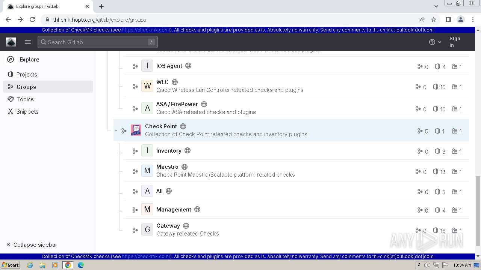
Task: Collapse the Check Point group chevron
Action: [x=116, y=130]
